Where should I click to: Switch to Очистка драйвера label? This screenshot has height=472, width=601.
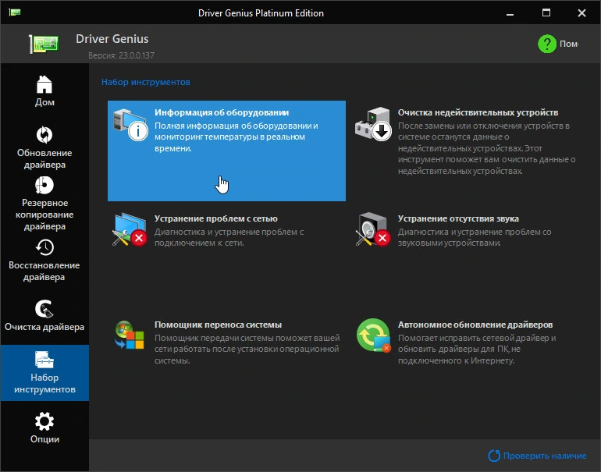coord(44,327)
